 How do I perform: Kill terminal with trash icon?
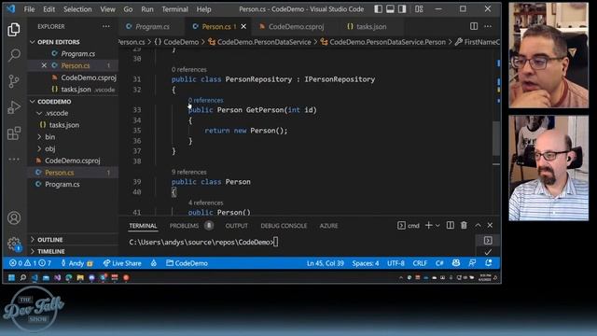point(464,226)
